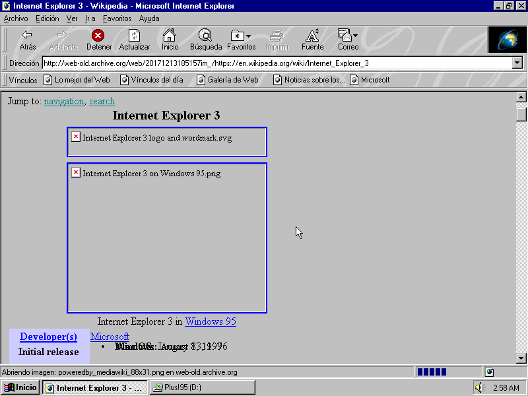Open the address bar history dropdown
This screenshot has width=528, height=396.
click(x=517, y=63)
